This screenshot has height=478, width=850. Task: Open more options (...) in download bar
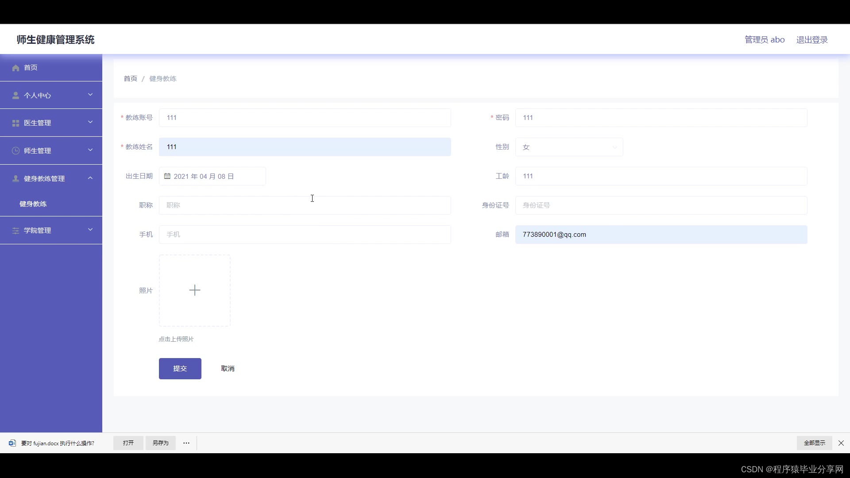click(x=186, y=443)
